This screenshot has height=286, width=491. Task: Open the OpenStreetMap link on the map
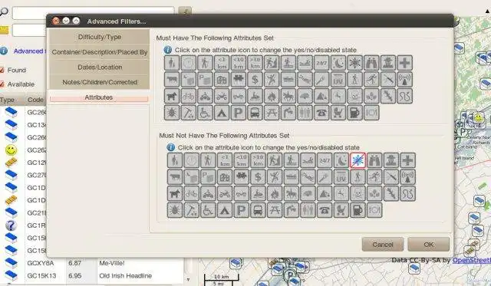472,260
